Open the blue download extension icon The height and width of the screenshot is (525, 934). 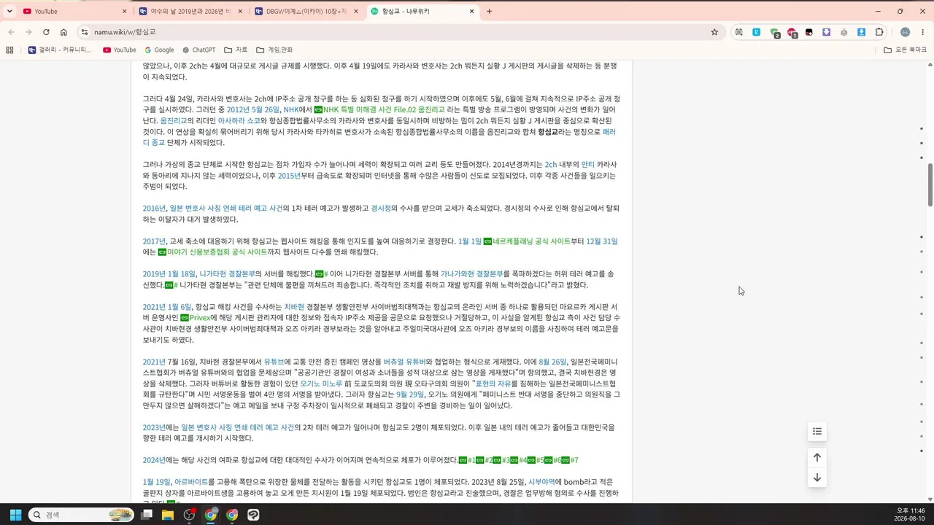pyautogui.click(x=861, y=32)
